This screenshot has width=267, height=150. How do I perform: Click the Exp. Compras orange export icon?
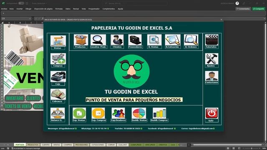98,113
